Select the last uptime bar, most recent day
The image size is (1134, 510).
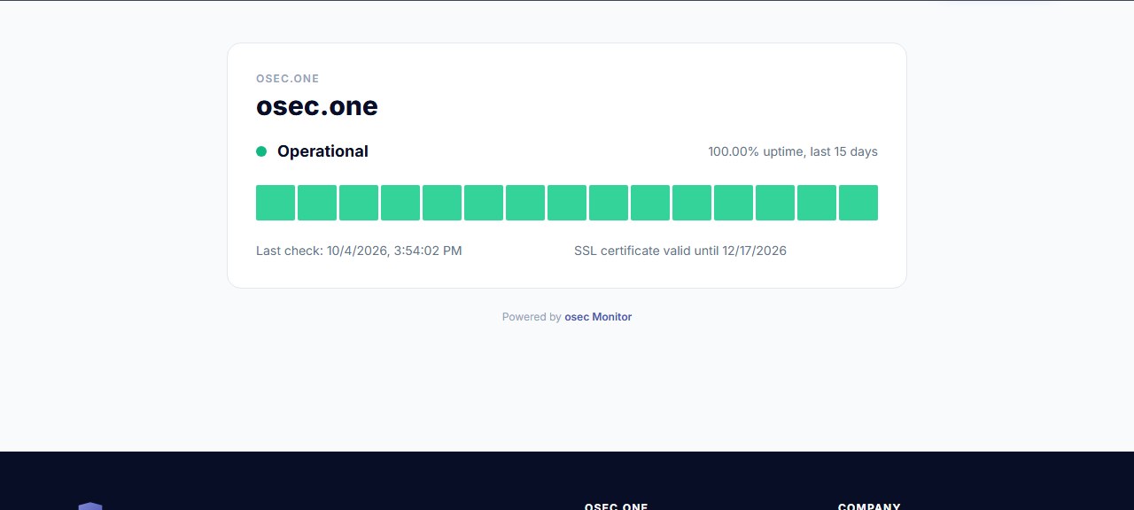pos(858,203)
